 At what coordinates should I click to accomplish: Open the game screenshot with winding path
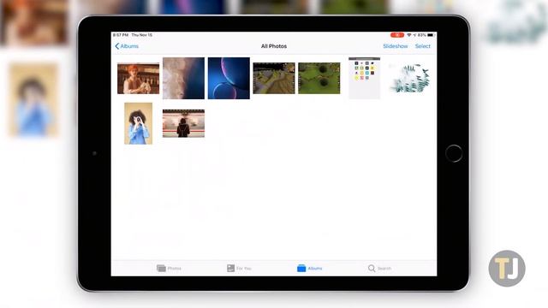274,78
